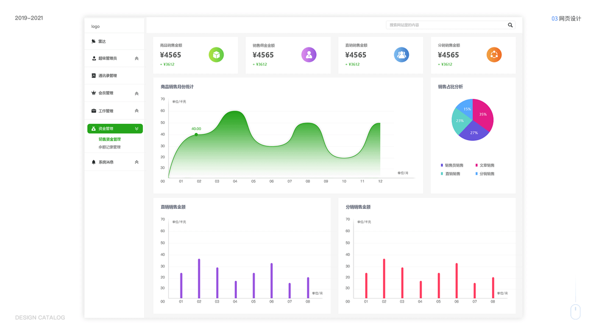Expand the 系统消息 chevron
The width and height of the screenshot is (596, 335).
point(136,162)
